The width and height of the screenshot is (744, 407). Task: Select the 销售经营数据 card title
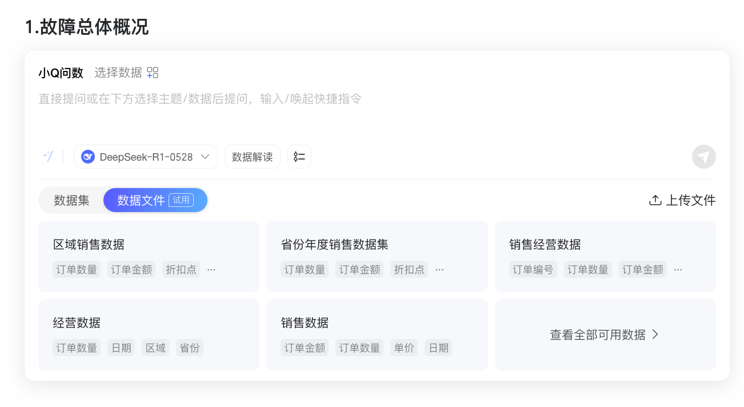click(545, 245)
